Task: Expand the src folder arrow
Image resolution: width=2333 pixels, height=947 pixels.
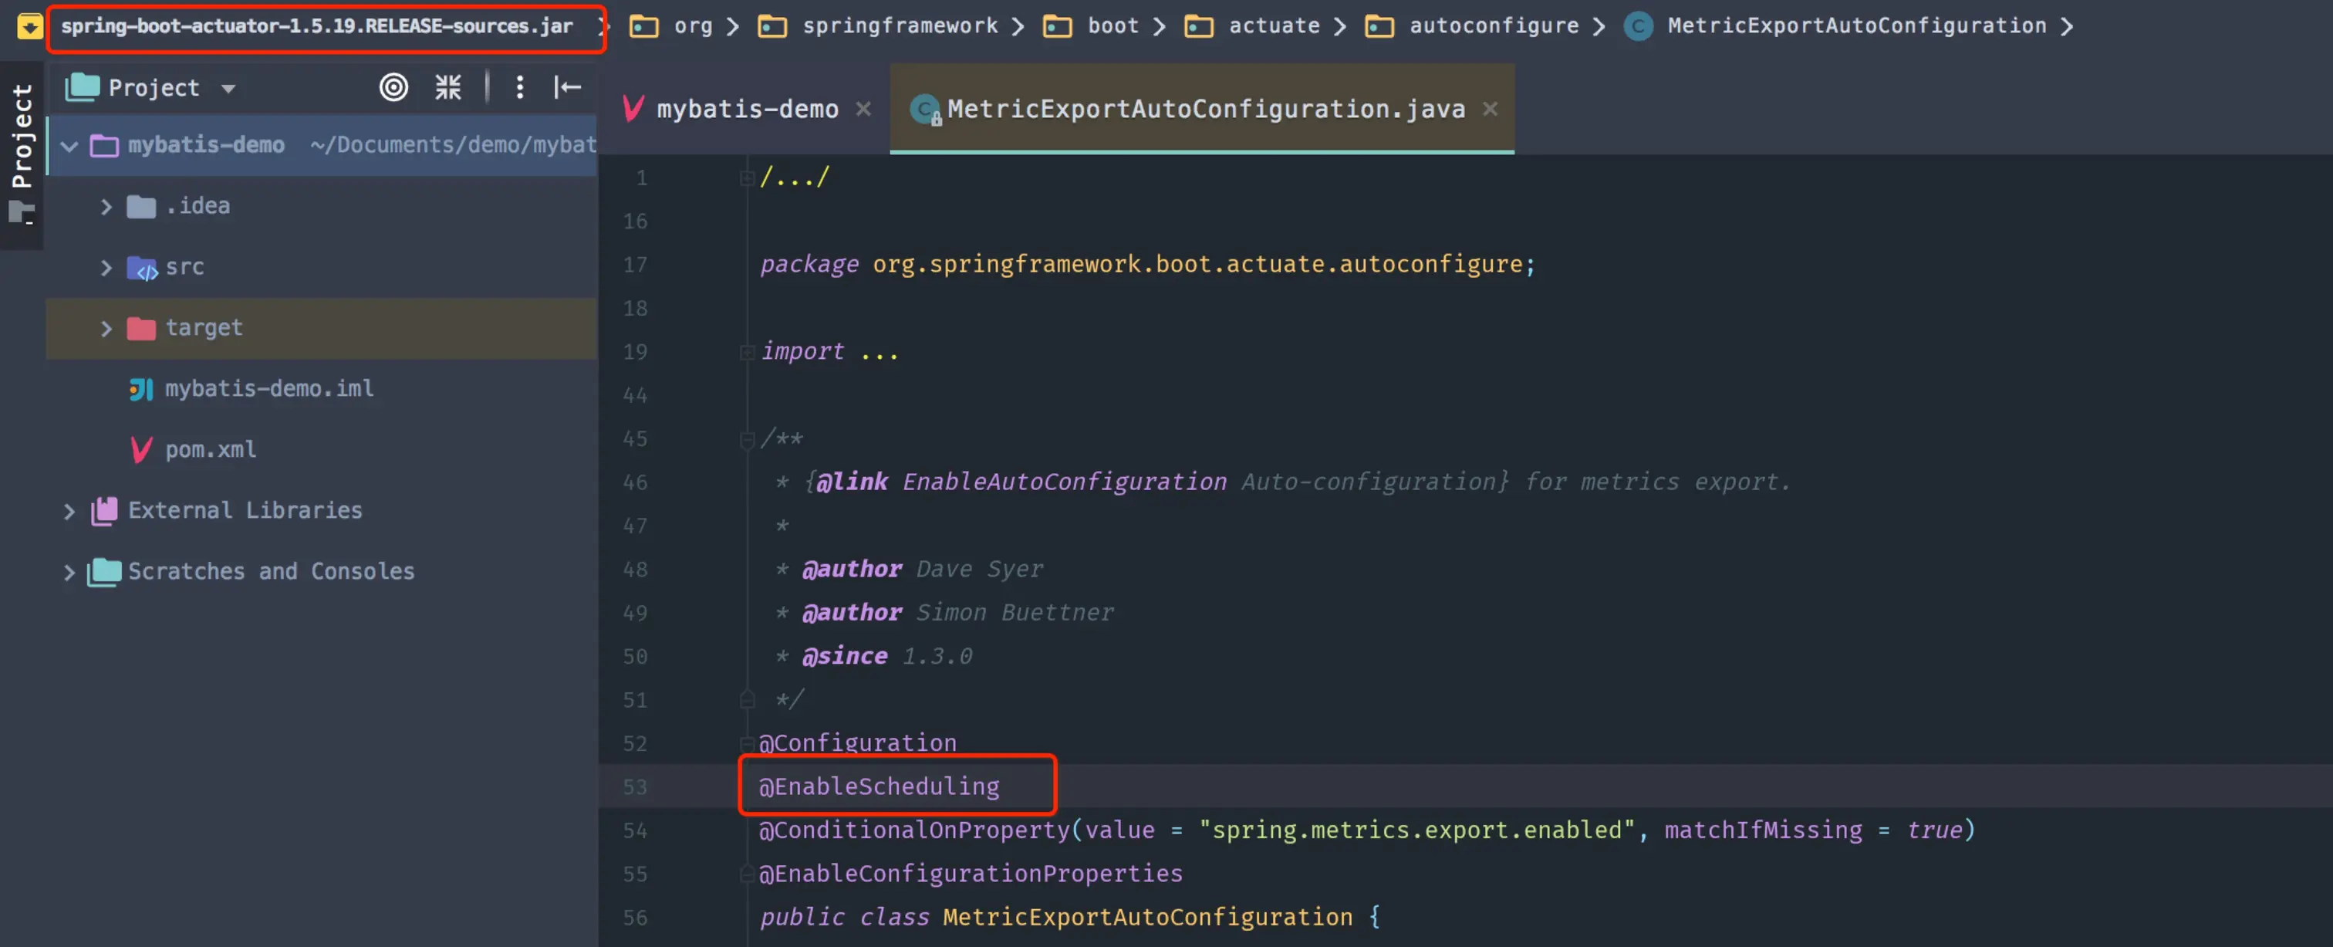Action: click(106, 267)
